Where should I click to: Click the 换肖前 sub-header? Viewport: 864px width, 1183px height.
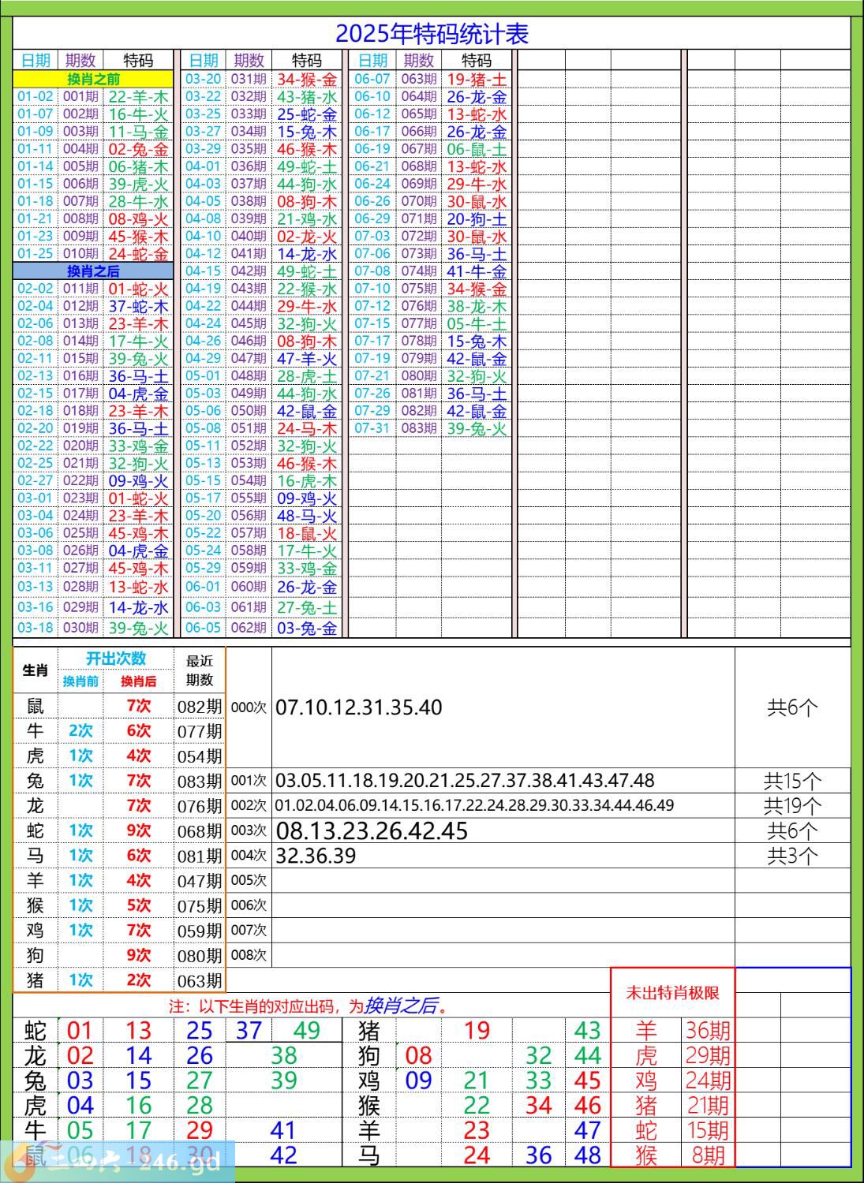coord(80,681)
